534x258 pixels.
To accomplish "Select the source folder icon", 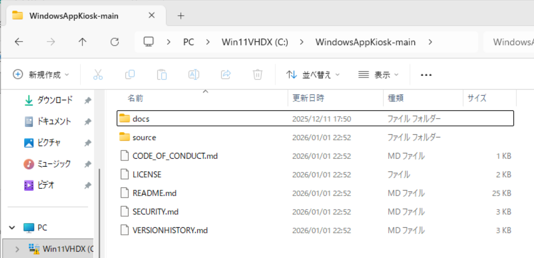I will [x=125, y=137].
